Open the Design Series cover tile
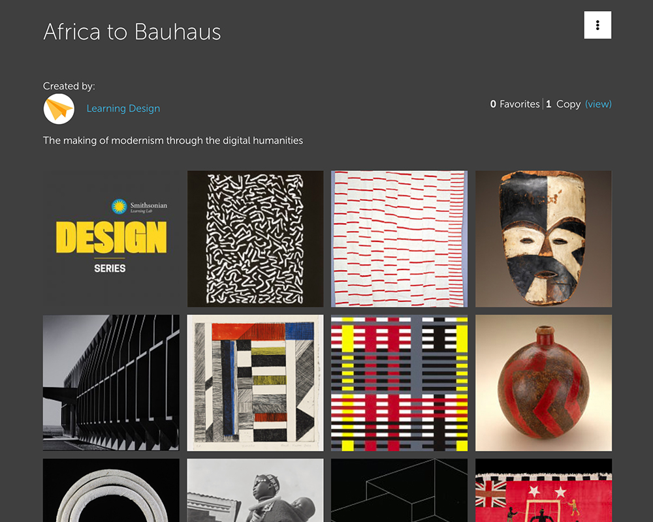Image resolution: width=653 pixels, height=522 pixels. click(111, 239)
